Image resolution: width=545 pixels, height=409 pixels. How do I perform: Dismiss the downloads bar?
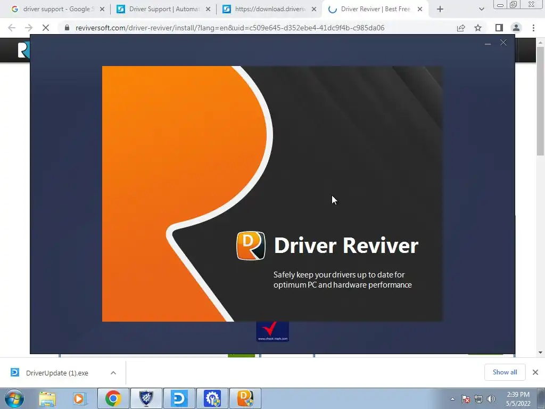535,372
